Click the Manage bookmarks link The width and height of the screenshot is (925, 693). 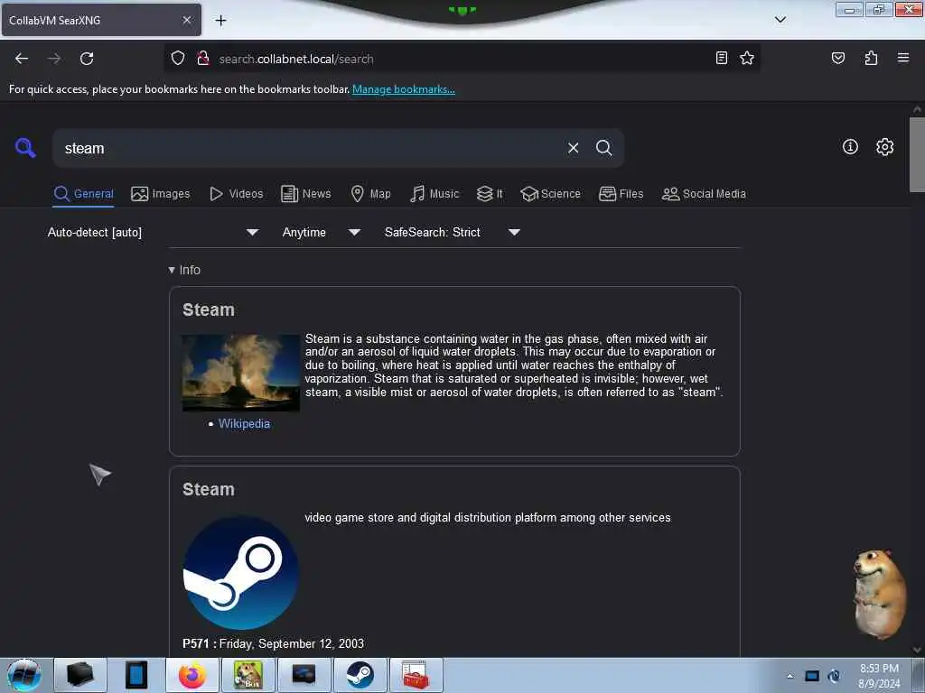404,89
